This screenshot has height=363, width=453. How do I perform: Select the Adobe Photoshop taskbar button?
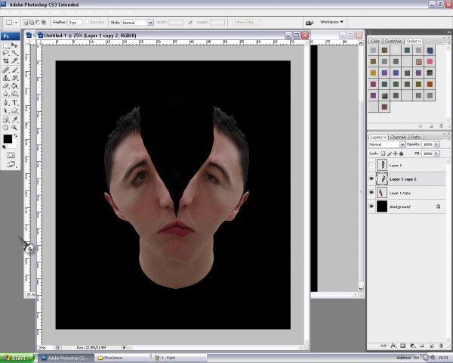tap(66, 358)
